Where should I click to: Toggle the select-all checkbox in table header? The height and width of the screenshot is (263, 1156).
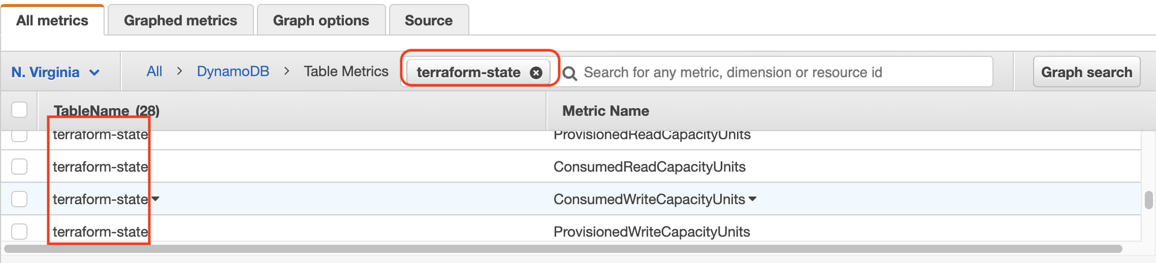[19, 109]
